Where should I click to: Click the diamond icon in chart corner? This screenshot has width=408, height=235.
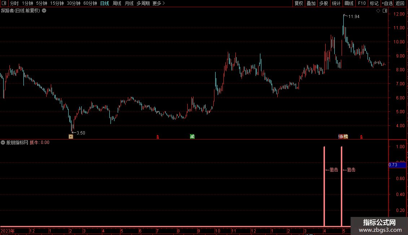click(x=378, y=11)
